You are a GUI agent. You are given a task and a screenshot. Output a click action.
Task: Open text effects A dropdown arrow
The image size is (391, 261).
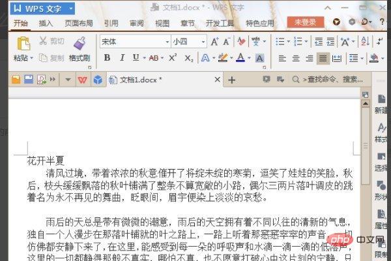(x=214, y=58)
